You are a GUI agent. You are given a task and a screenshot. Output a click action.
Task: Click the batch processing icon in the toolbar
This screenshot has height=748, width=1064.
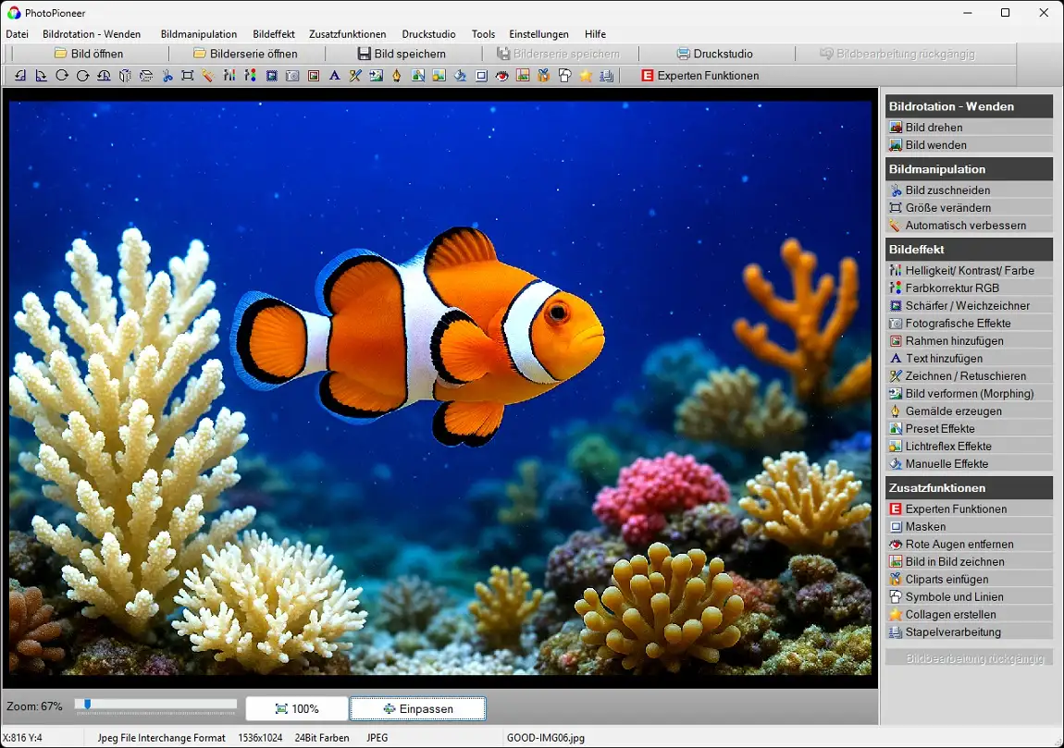click(607, 76)
